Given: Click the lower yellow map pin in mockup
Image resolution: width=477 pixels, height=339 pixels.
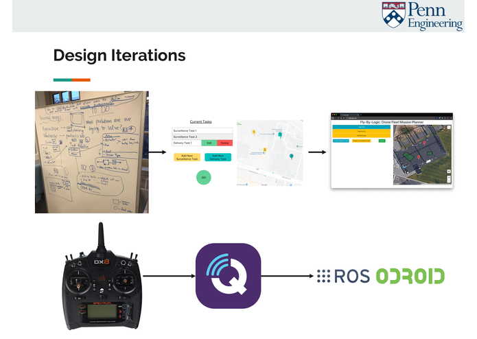Looking at the screenshot, I should coord(265,150).
